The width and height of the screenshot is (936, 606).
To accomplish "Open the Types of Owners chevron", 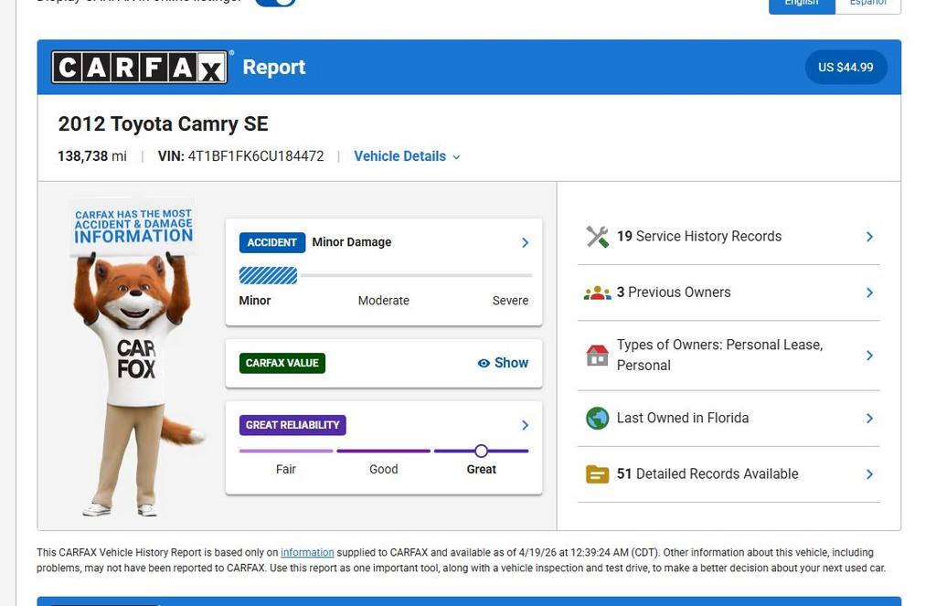I will coord(870,356).
